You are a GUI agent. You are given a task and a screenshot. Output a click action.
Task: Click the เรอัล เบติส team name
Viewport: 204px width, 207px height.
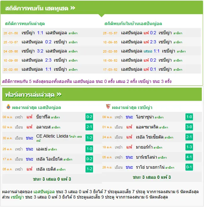[x=46, y=169]
